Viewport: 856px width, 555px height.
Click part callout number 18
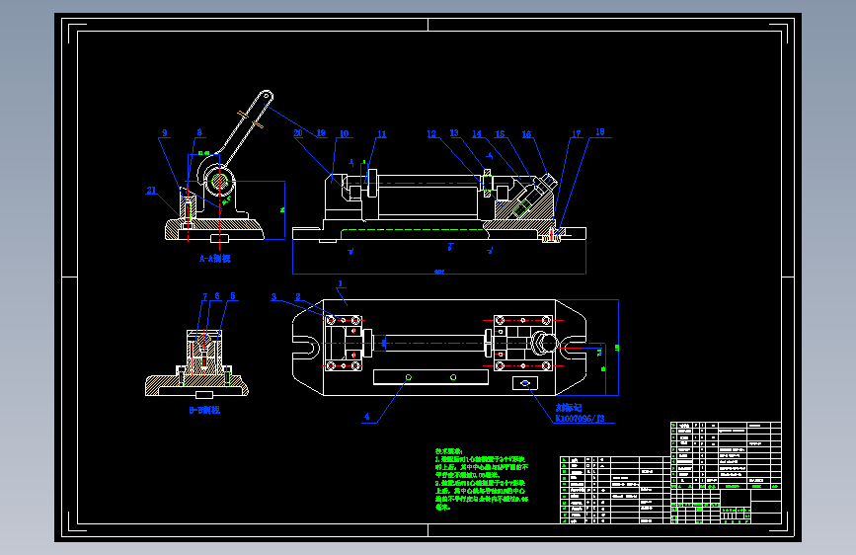(600, 131)
